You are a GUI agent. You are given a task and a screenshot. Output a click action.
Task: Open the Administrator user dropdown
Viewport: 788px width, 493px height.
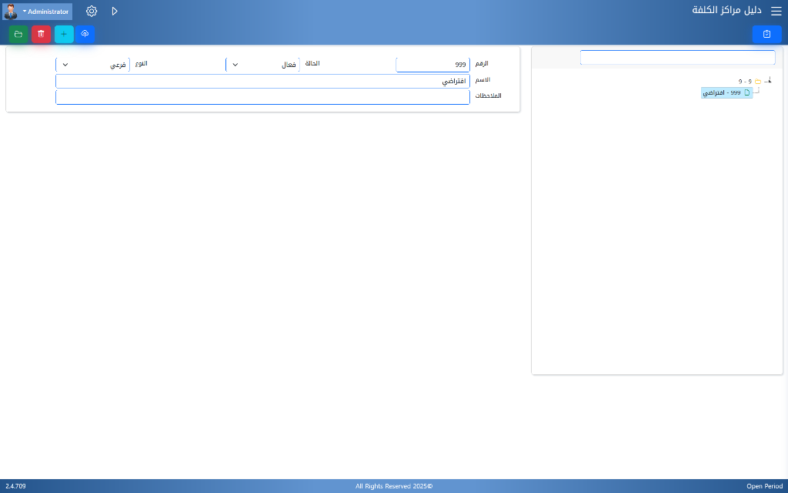tap(48, 12)
